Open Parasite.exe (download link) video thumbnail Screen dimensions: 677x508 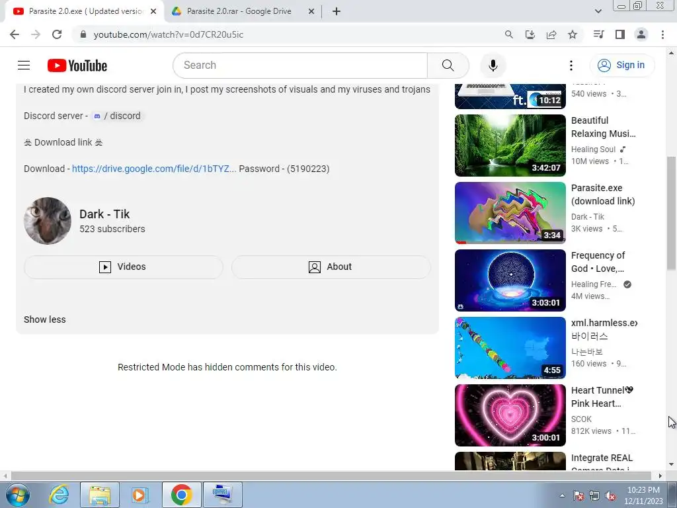[510, 212]
